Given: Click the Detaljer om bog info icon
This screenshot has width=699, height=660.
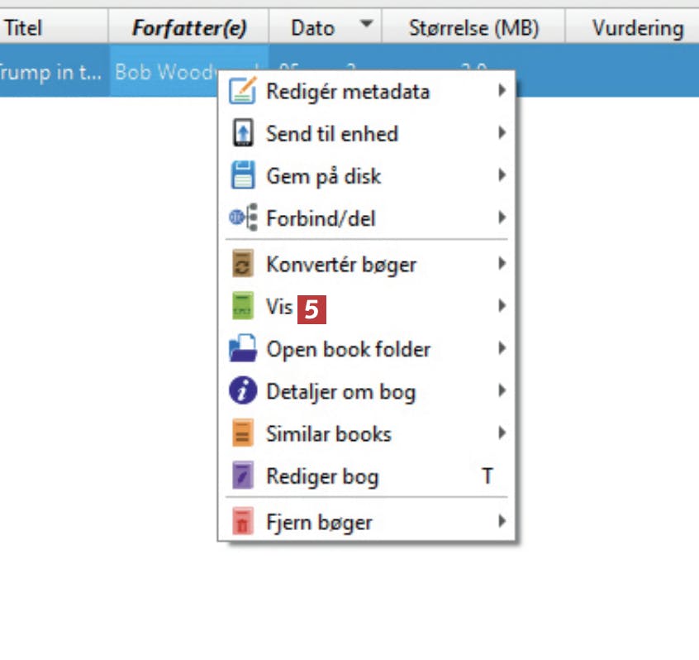Looking at the screenshot, I should pyautogui.click(x=243, y=391).
